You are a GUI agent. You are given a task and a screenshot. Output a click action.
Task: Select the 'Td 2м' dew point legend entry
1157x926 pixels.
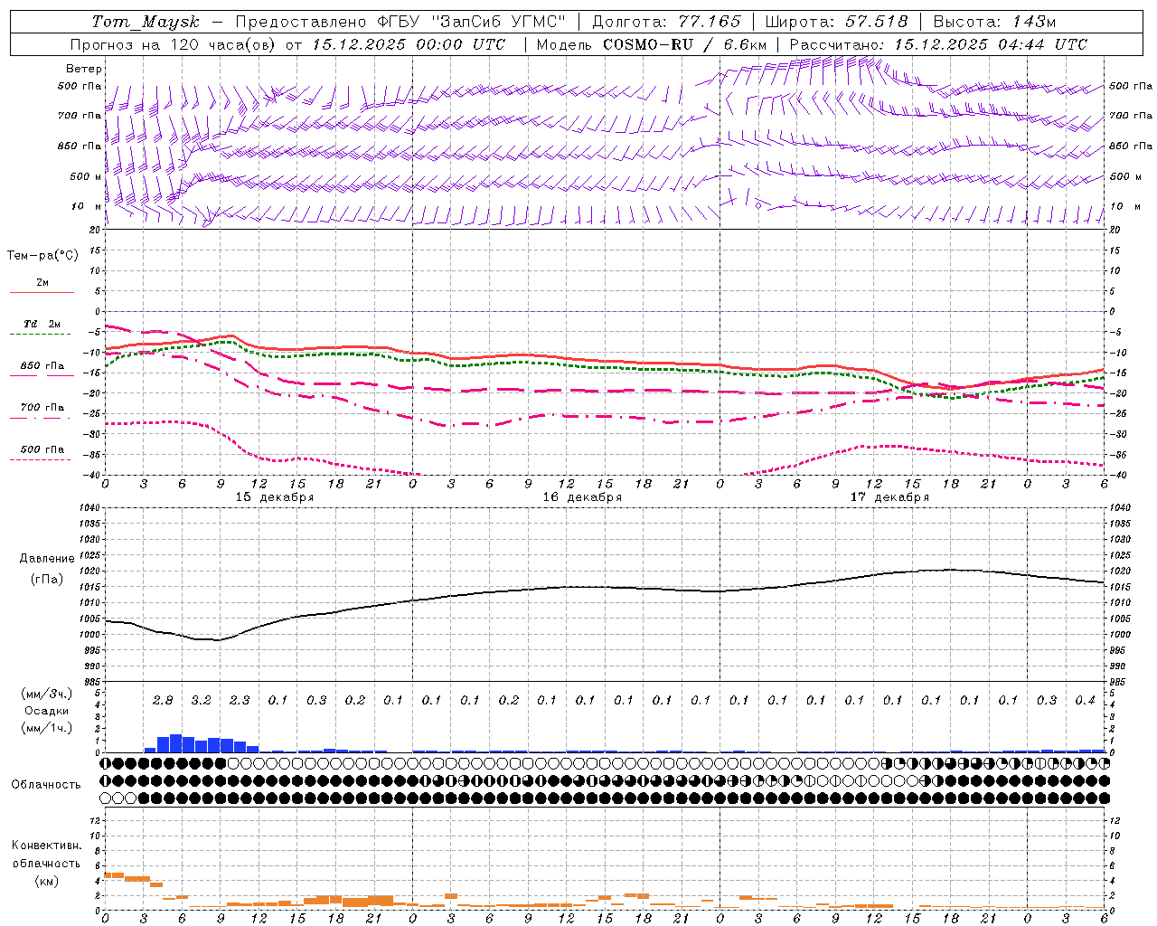[x=42, y=324]
